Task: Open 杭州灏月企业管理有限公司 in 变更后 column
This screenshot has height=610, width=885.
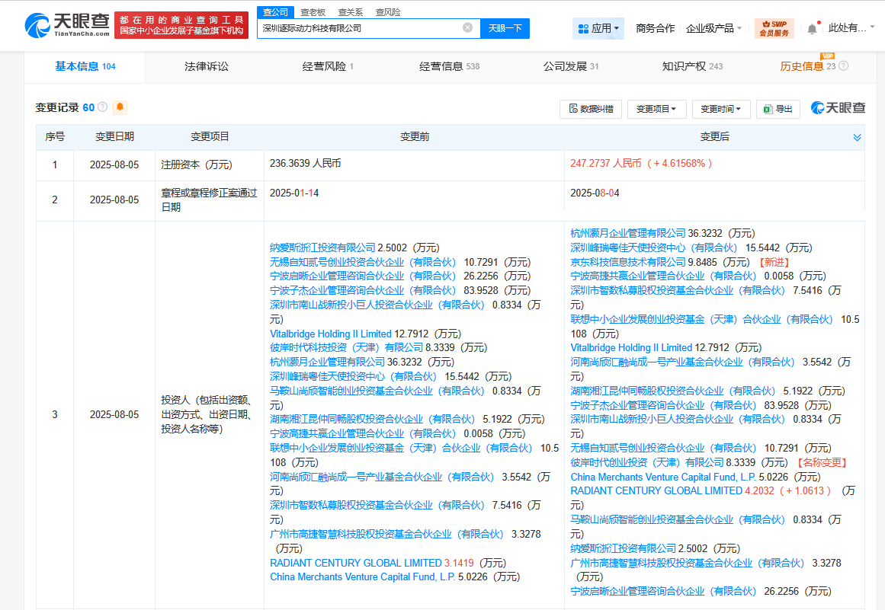Action: pos(627,233)
